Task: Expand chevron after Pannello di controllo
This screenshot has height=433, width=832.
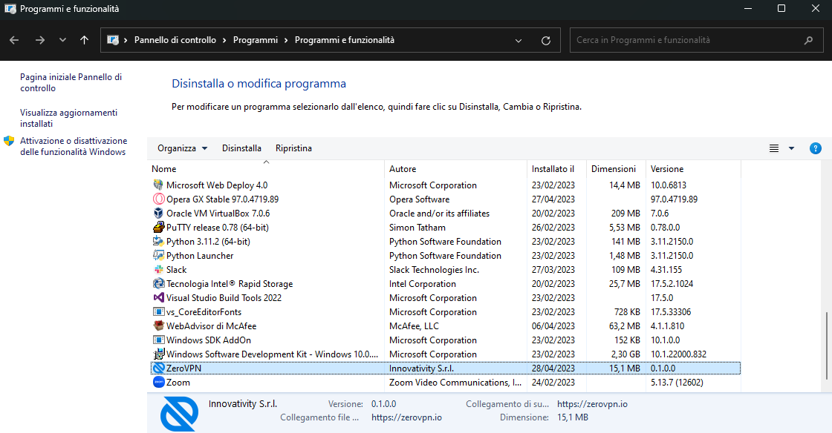Action: [x=224, y=40]
